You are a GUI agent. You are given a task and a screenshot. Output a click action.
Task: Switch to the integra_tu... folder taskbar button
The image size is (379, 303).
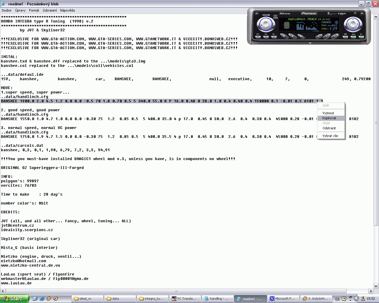tap(152, 299)
